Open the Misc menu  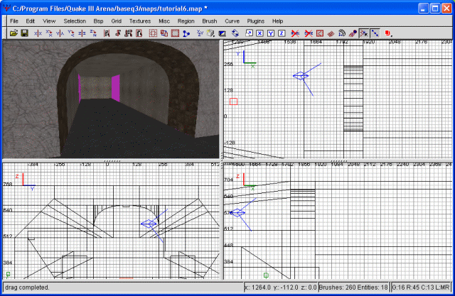(x=164, y=21)
